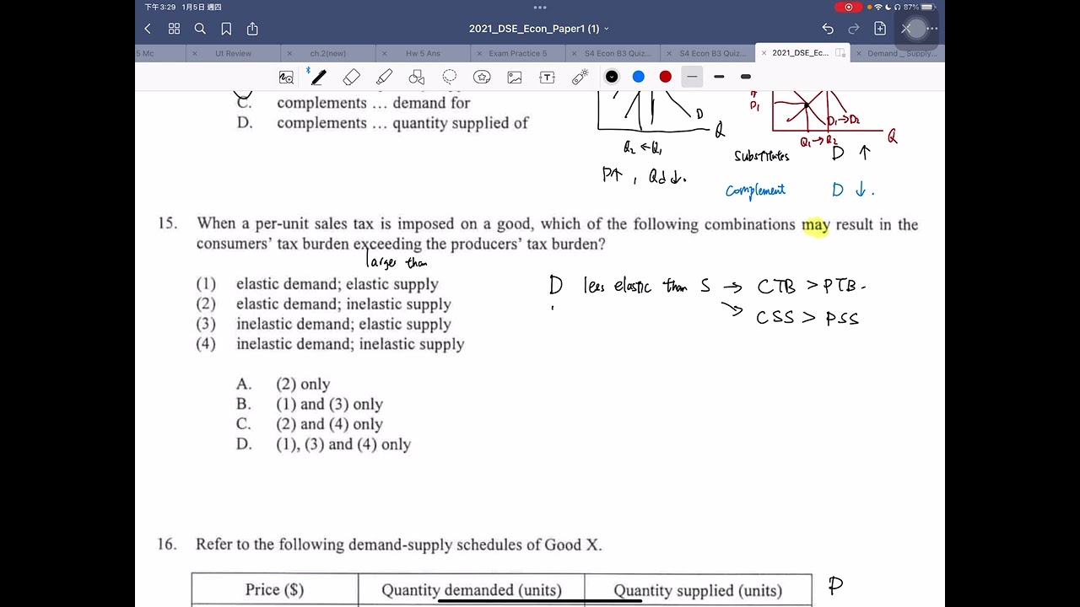Tap answer option "A. (2) only"
Image resolution: width=1080 pixels, height=607 pixels.
tap(283, 384)
